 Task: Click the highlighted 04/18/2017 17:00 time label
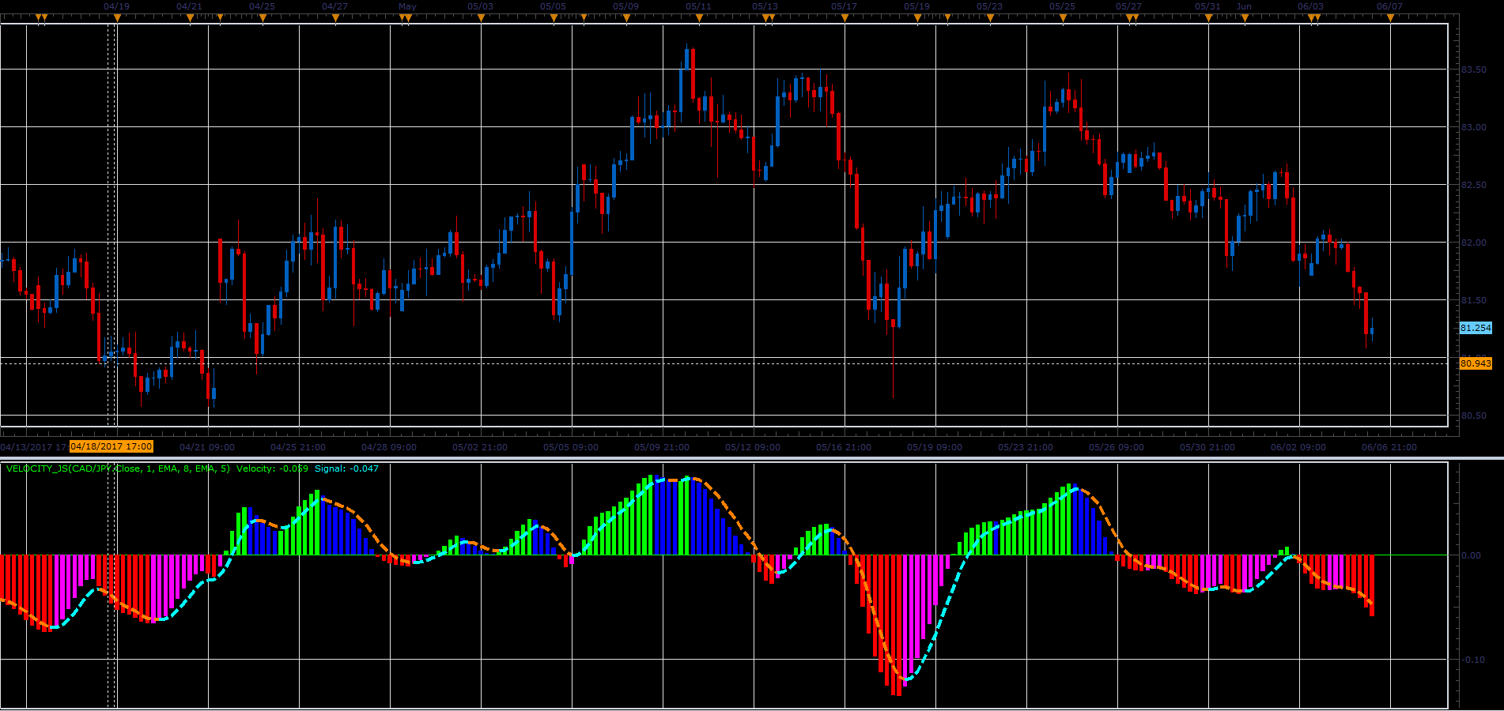pos(111,446)
